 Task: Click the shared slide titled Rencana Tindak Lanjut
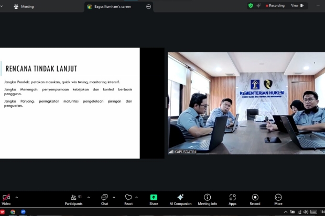70,103
